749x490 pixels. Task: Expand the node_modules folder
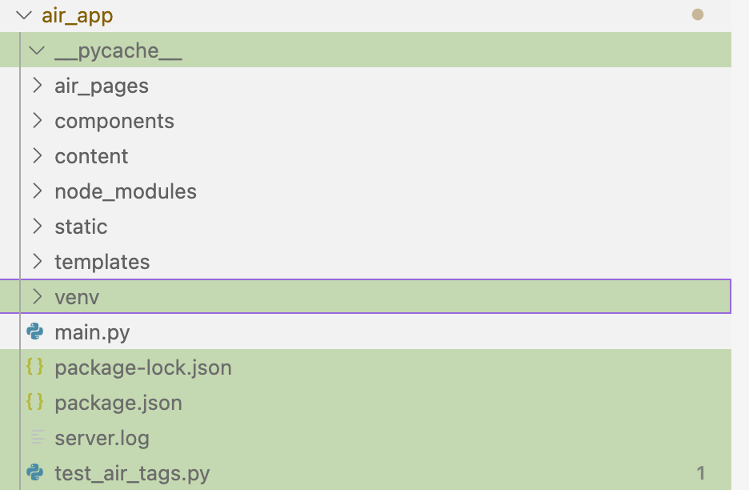coord(37,191)
